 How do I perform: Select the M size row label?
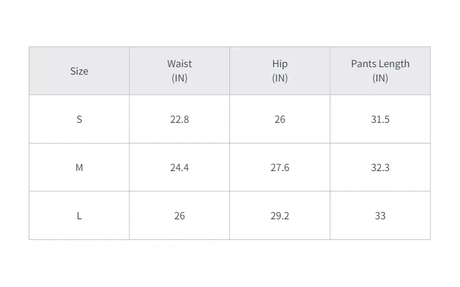click(79, 168)
